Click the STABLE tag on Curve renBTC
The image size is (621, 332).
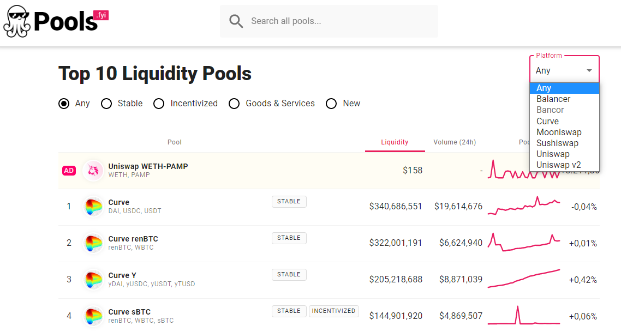289,238
